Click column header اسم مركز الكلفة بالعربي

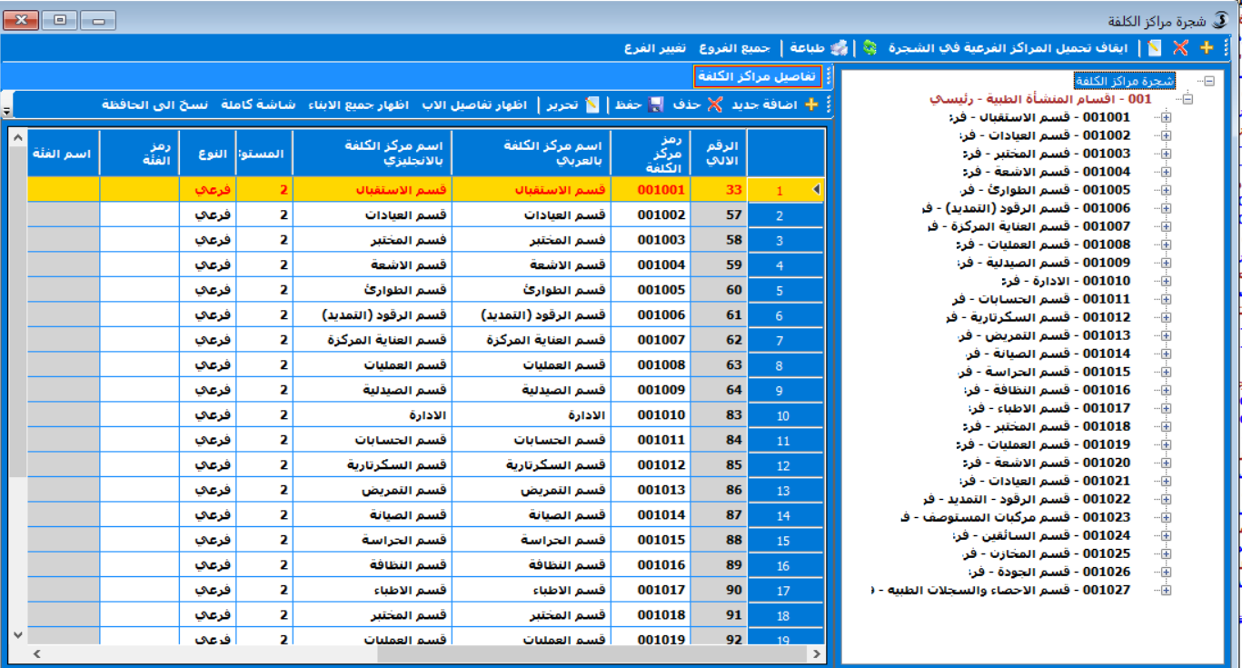(x=531, y=152)
